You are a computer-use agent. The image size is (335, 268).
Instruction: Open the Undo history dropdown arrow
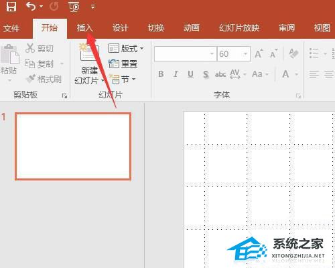(42, 7)
